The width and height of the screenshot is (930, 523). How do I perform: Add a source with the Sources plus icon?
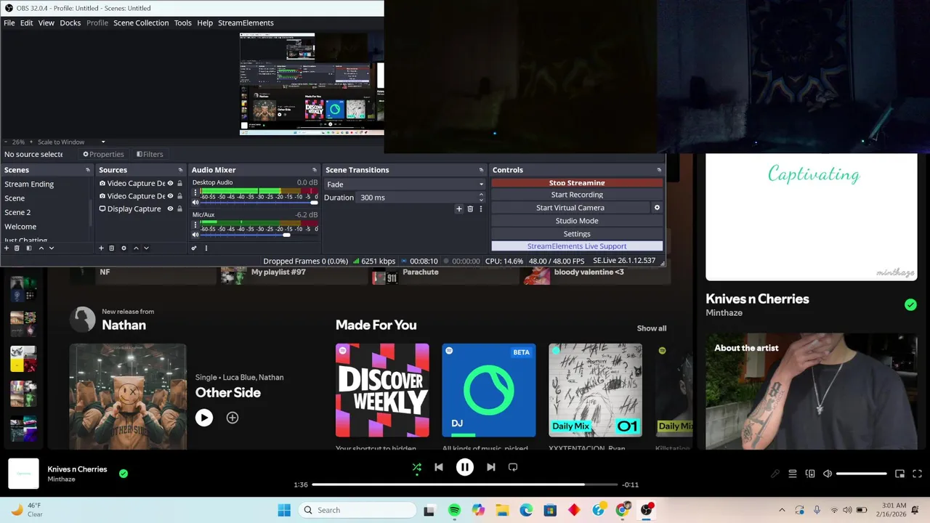coord(101,248)
